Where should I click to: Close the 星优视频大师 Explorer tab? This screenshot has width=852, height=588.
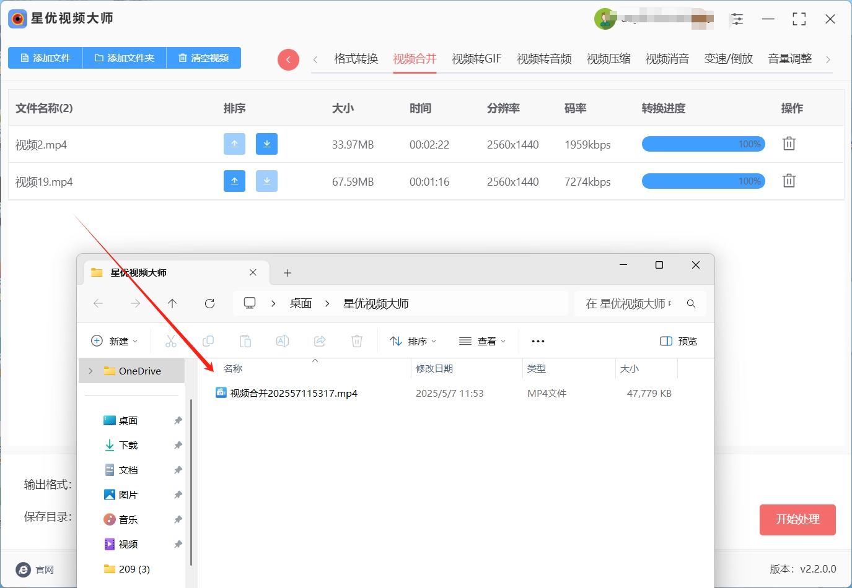click(x=253, y=272)
